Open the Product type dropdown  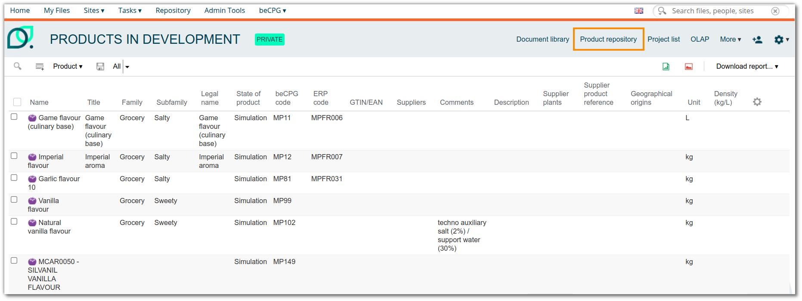(x=68, y=66)
